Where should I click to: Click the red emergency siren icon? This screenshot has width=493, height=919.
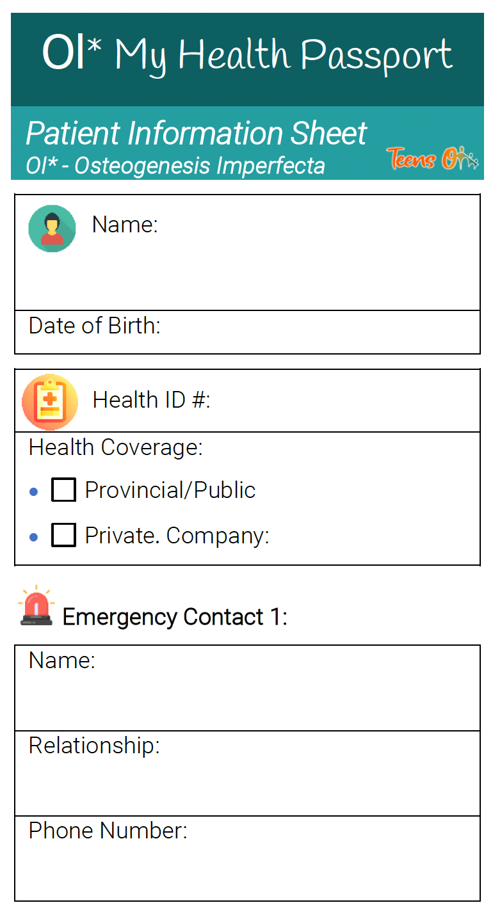36,605
